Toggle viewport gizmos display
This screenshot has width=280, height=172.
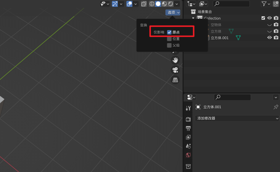tap(115, 4)
